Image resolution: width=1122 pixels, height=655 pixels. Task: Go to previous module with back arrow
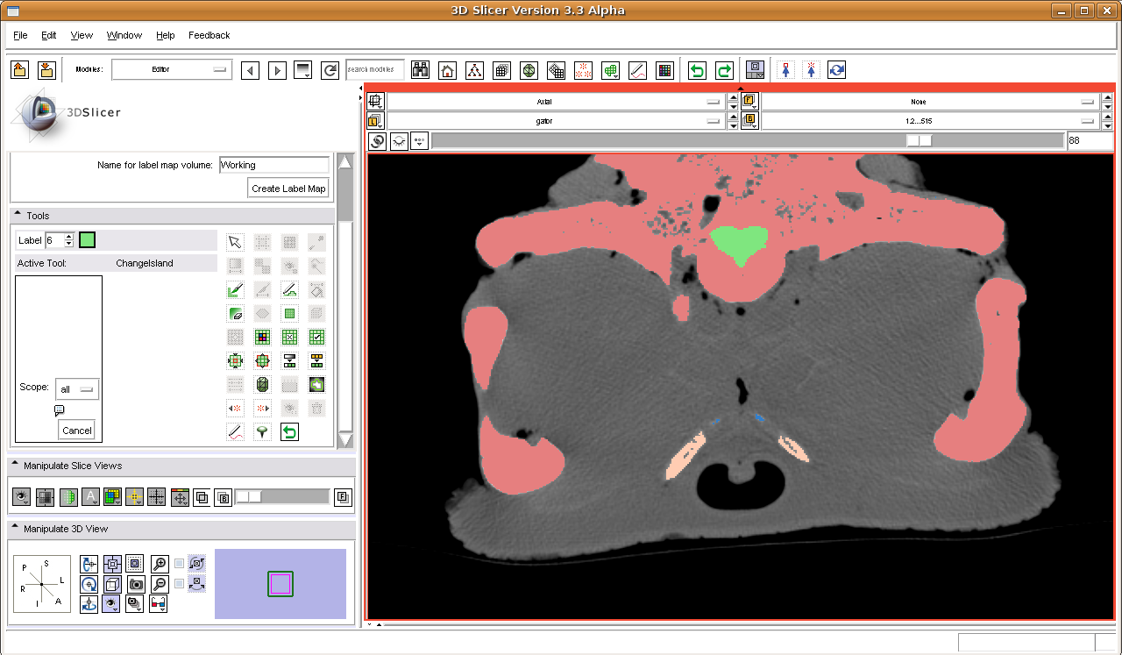coord(250,70)
